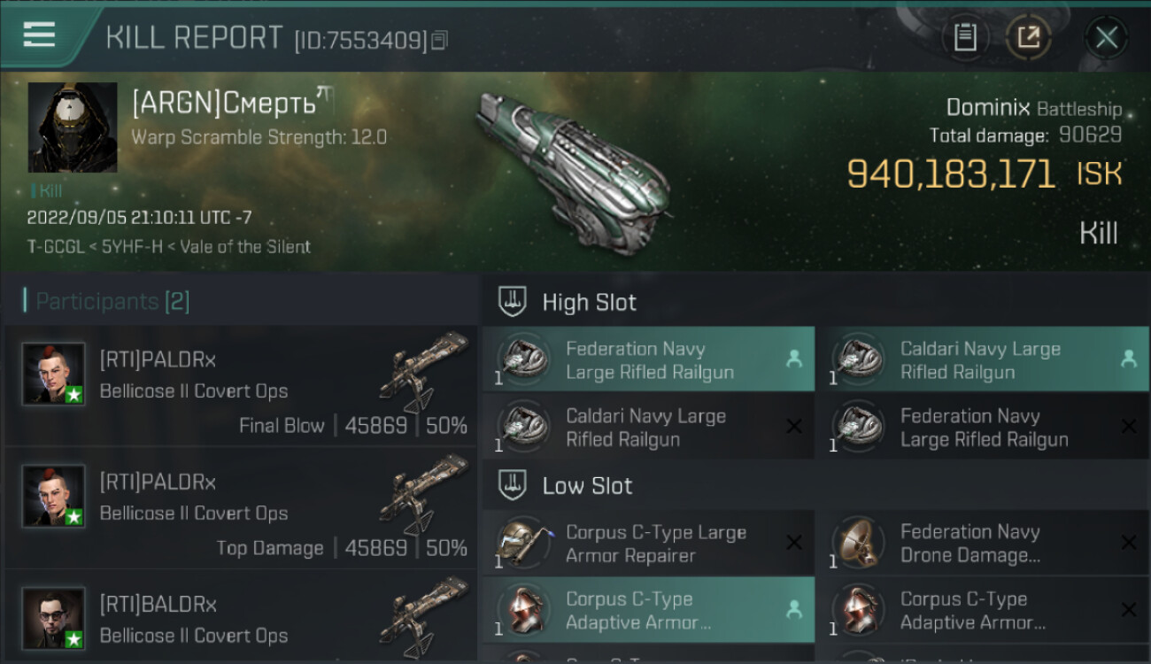Select the highlighted Caldari Navy Large Rifled Railgun
The width and height of the screenshot is (1151, 664).
point(981,360)
